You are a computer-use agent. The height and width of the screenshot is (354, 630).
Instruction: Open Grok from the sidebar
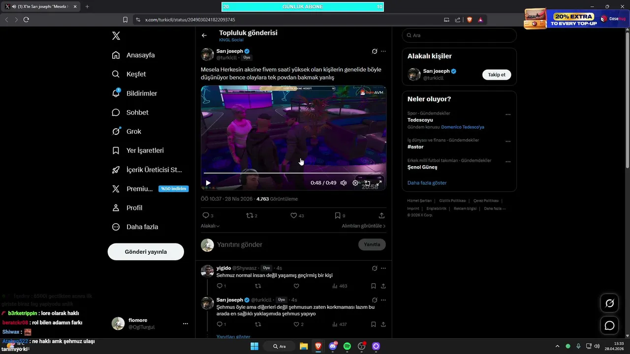click(x=126, y=131)
